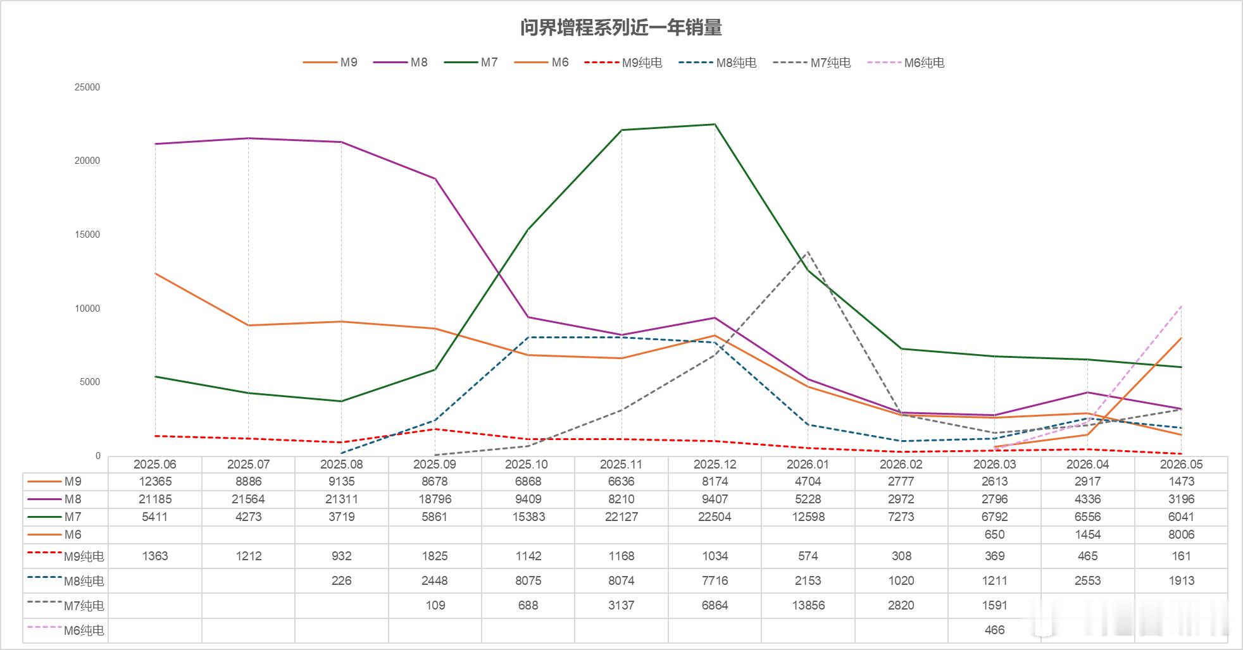Select the cell with value 4336
This screenshot has width=1243, height=650.
1088,499
